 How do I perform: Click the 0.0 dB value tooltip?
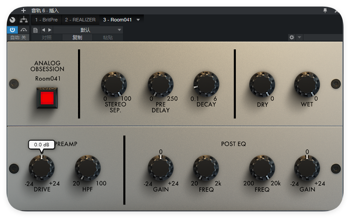(41, 145)
